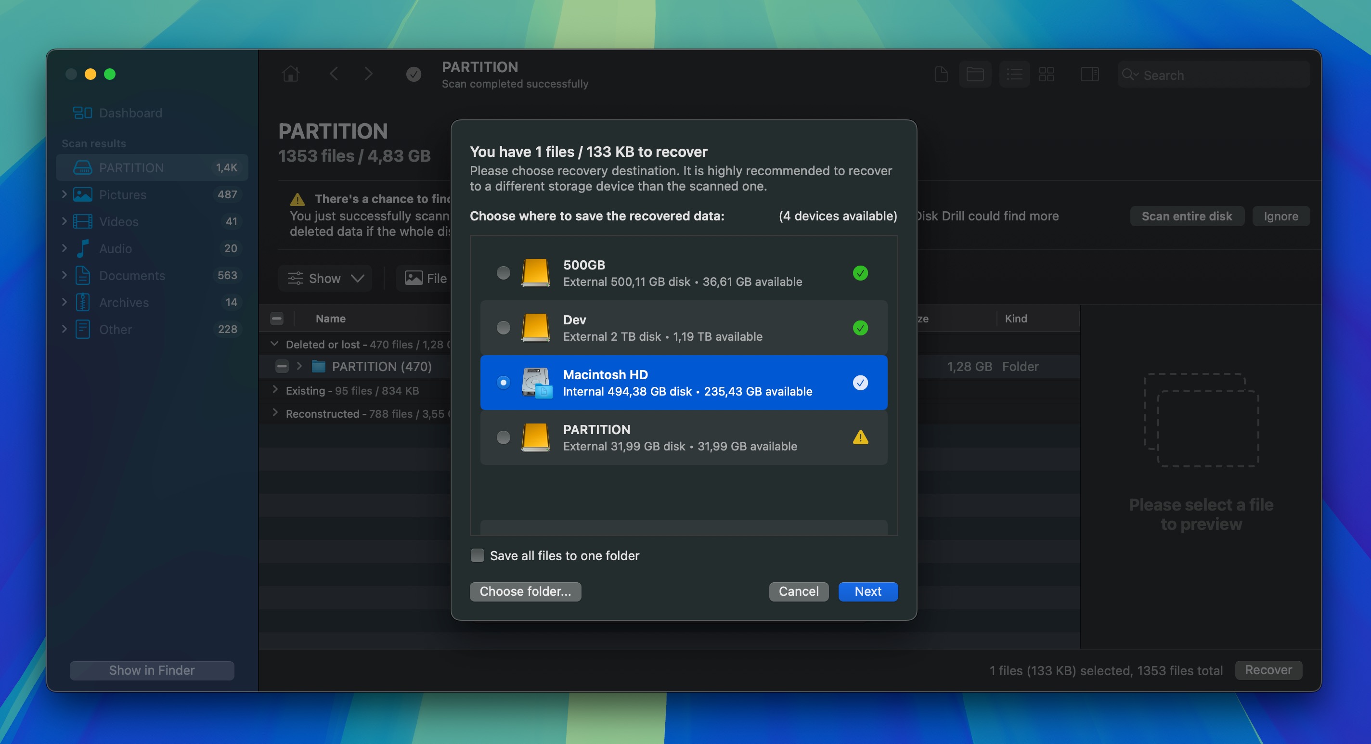The height and width of the screenshot is (744, 1371).
Task: Choose the 500GB external disk radio button
Action: coord(503,272)
